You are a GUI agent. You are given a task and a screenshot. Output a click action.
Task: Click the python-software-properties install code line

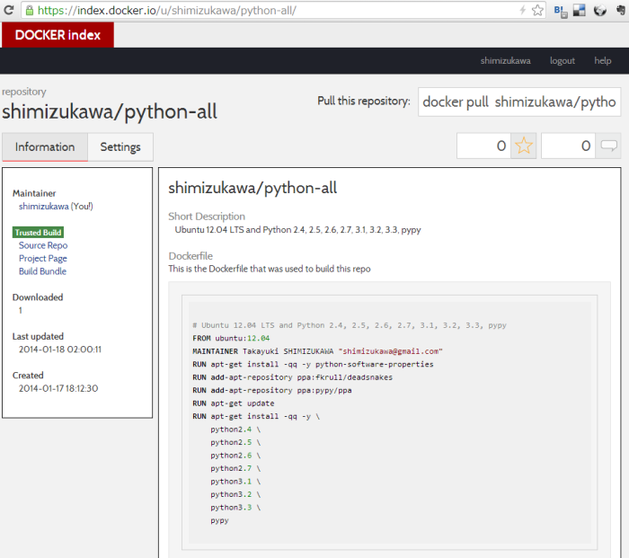pyautogui.click(x=313, y=364)
